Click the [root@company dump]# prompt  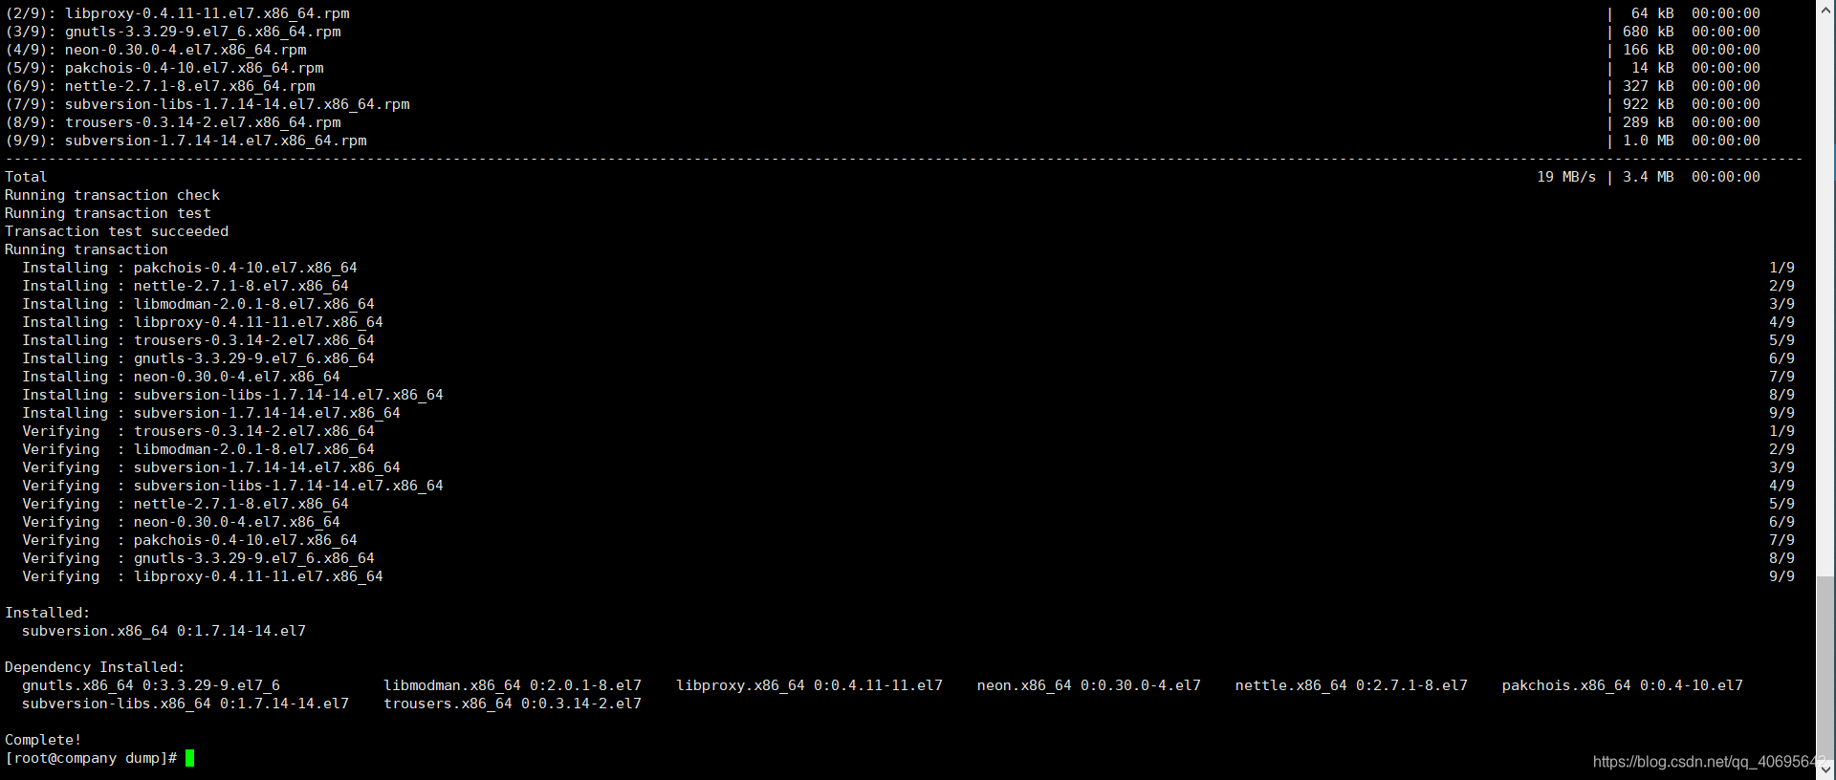91,758
